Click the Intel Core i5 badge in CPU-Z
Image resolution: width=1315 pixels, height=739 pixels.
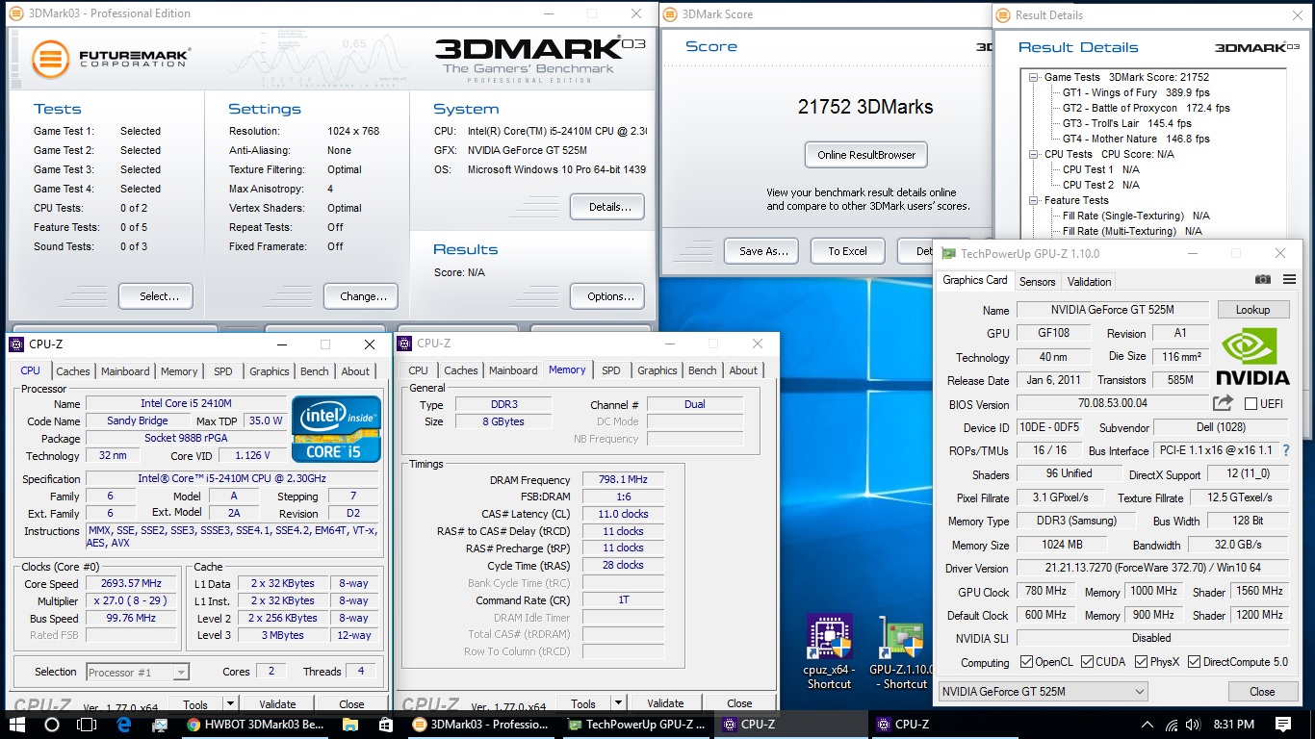(336, 429)
